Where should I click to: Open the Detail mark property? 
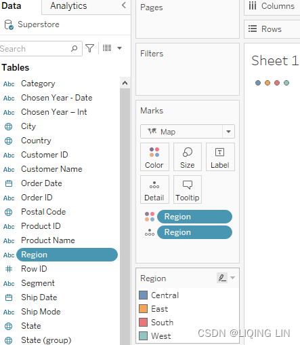coord(154,189)
